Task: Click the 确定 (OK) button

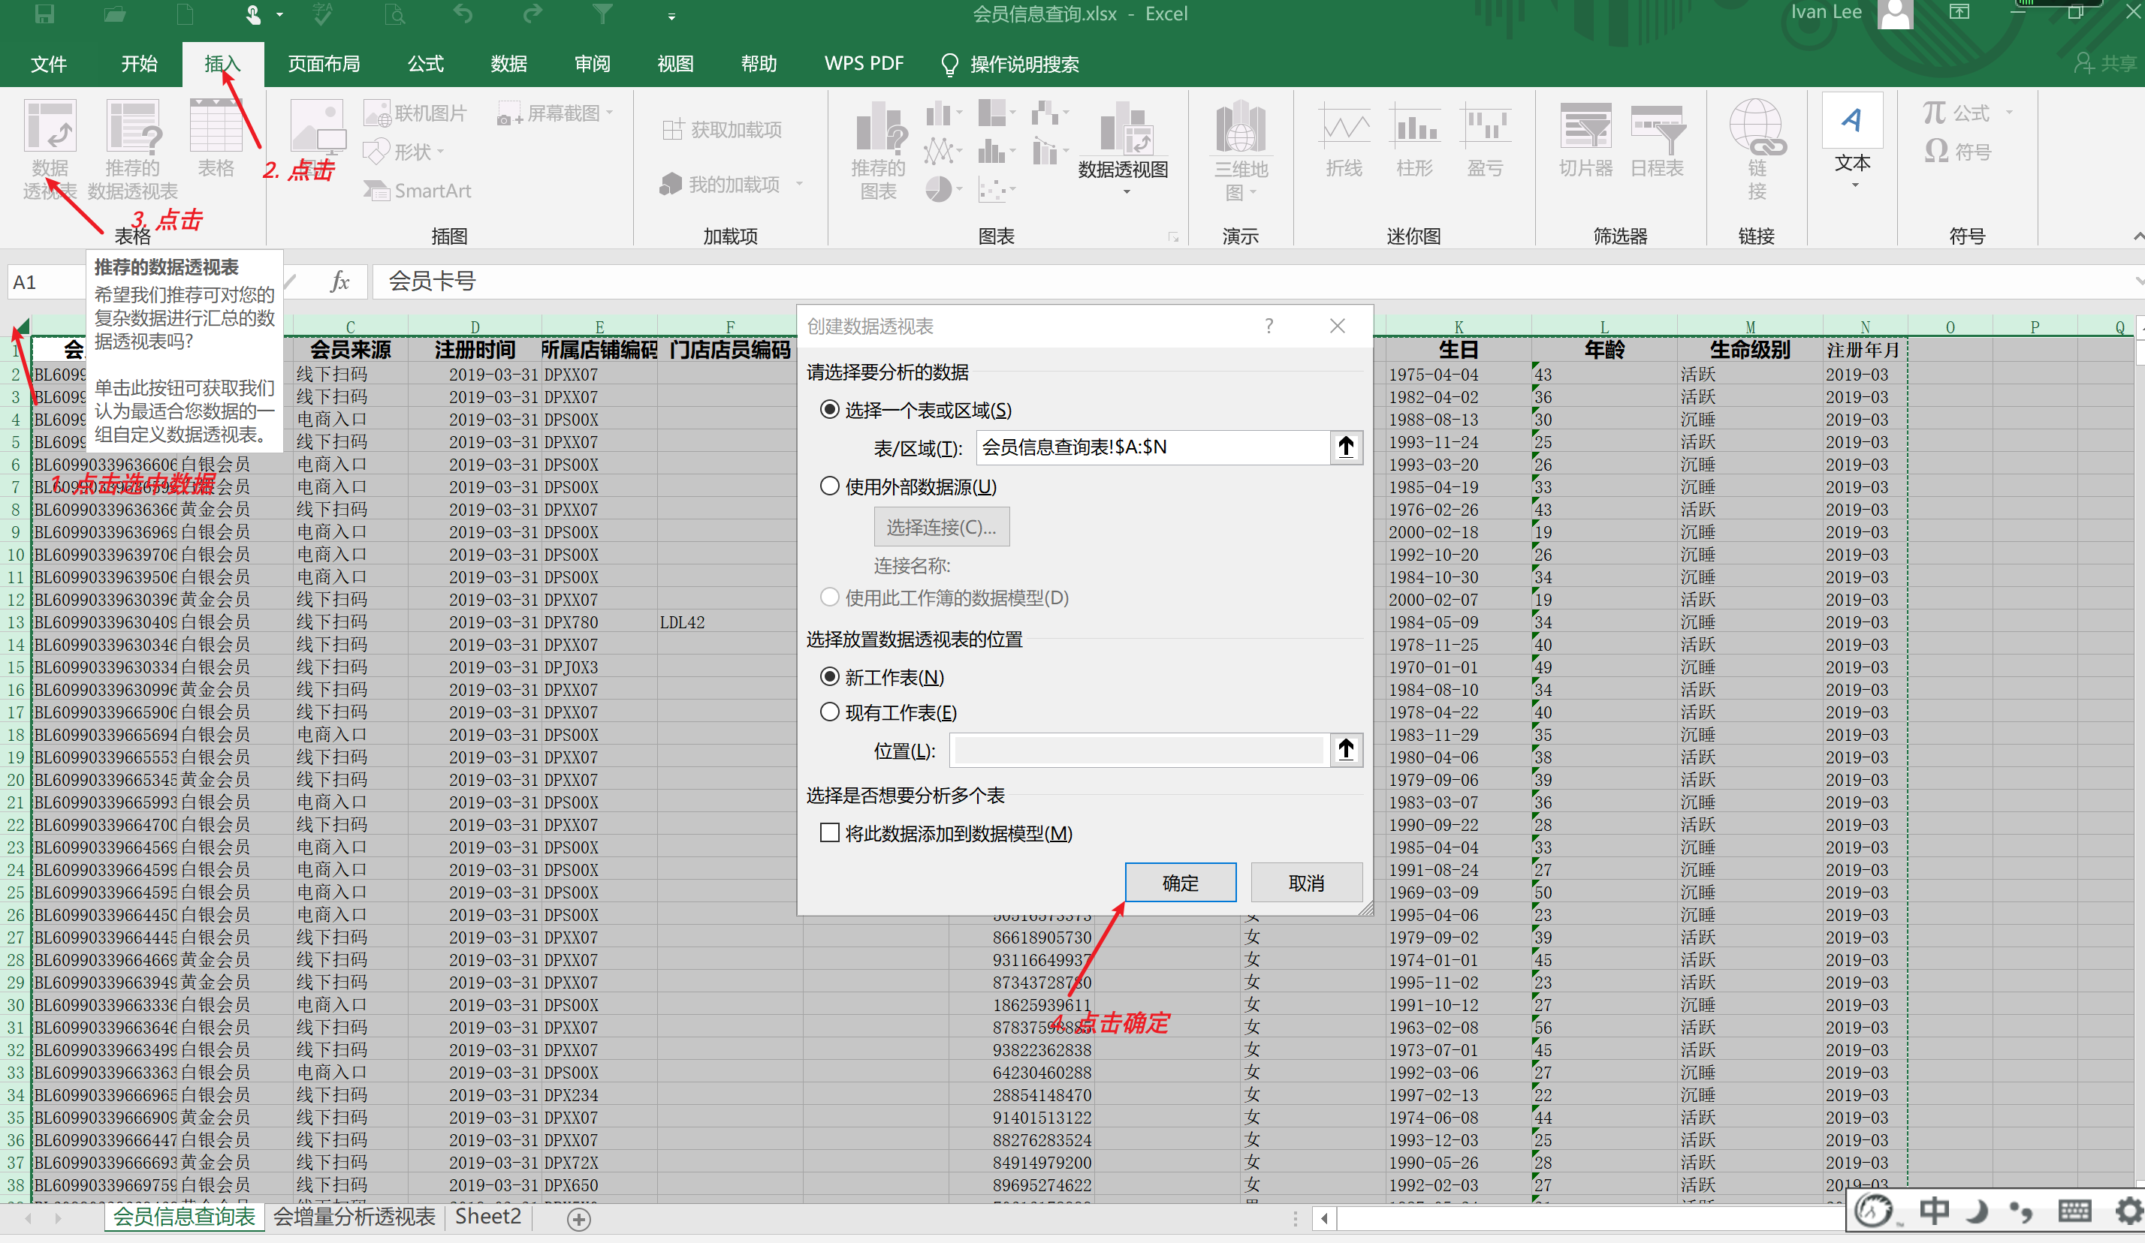Action: click(x=1180, y=883)
